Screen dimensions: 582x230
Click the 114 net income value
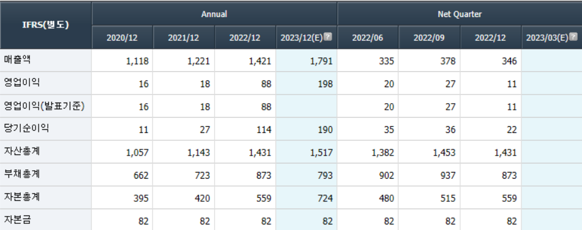click(264, 130)
